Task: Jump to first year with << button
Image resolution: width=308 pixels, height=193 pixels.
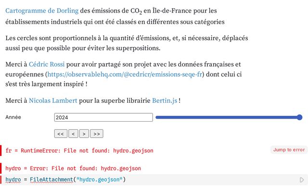Action: [x=61, y=134]
